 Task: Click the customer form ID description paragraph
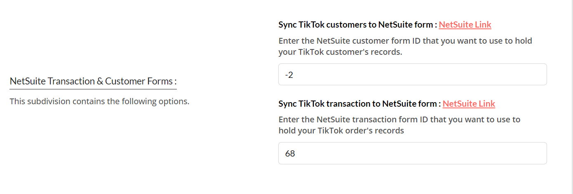click(405, 47)
